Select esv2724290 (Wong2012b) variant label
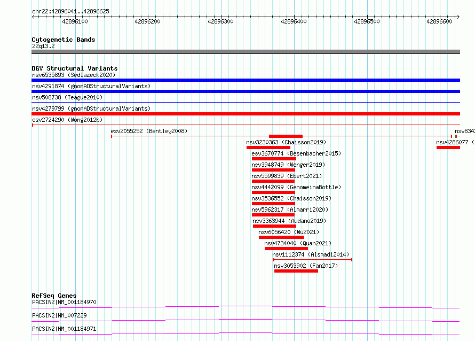Viewport: 475px width, 341px height. click(67, 120)
